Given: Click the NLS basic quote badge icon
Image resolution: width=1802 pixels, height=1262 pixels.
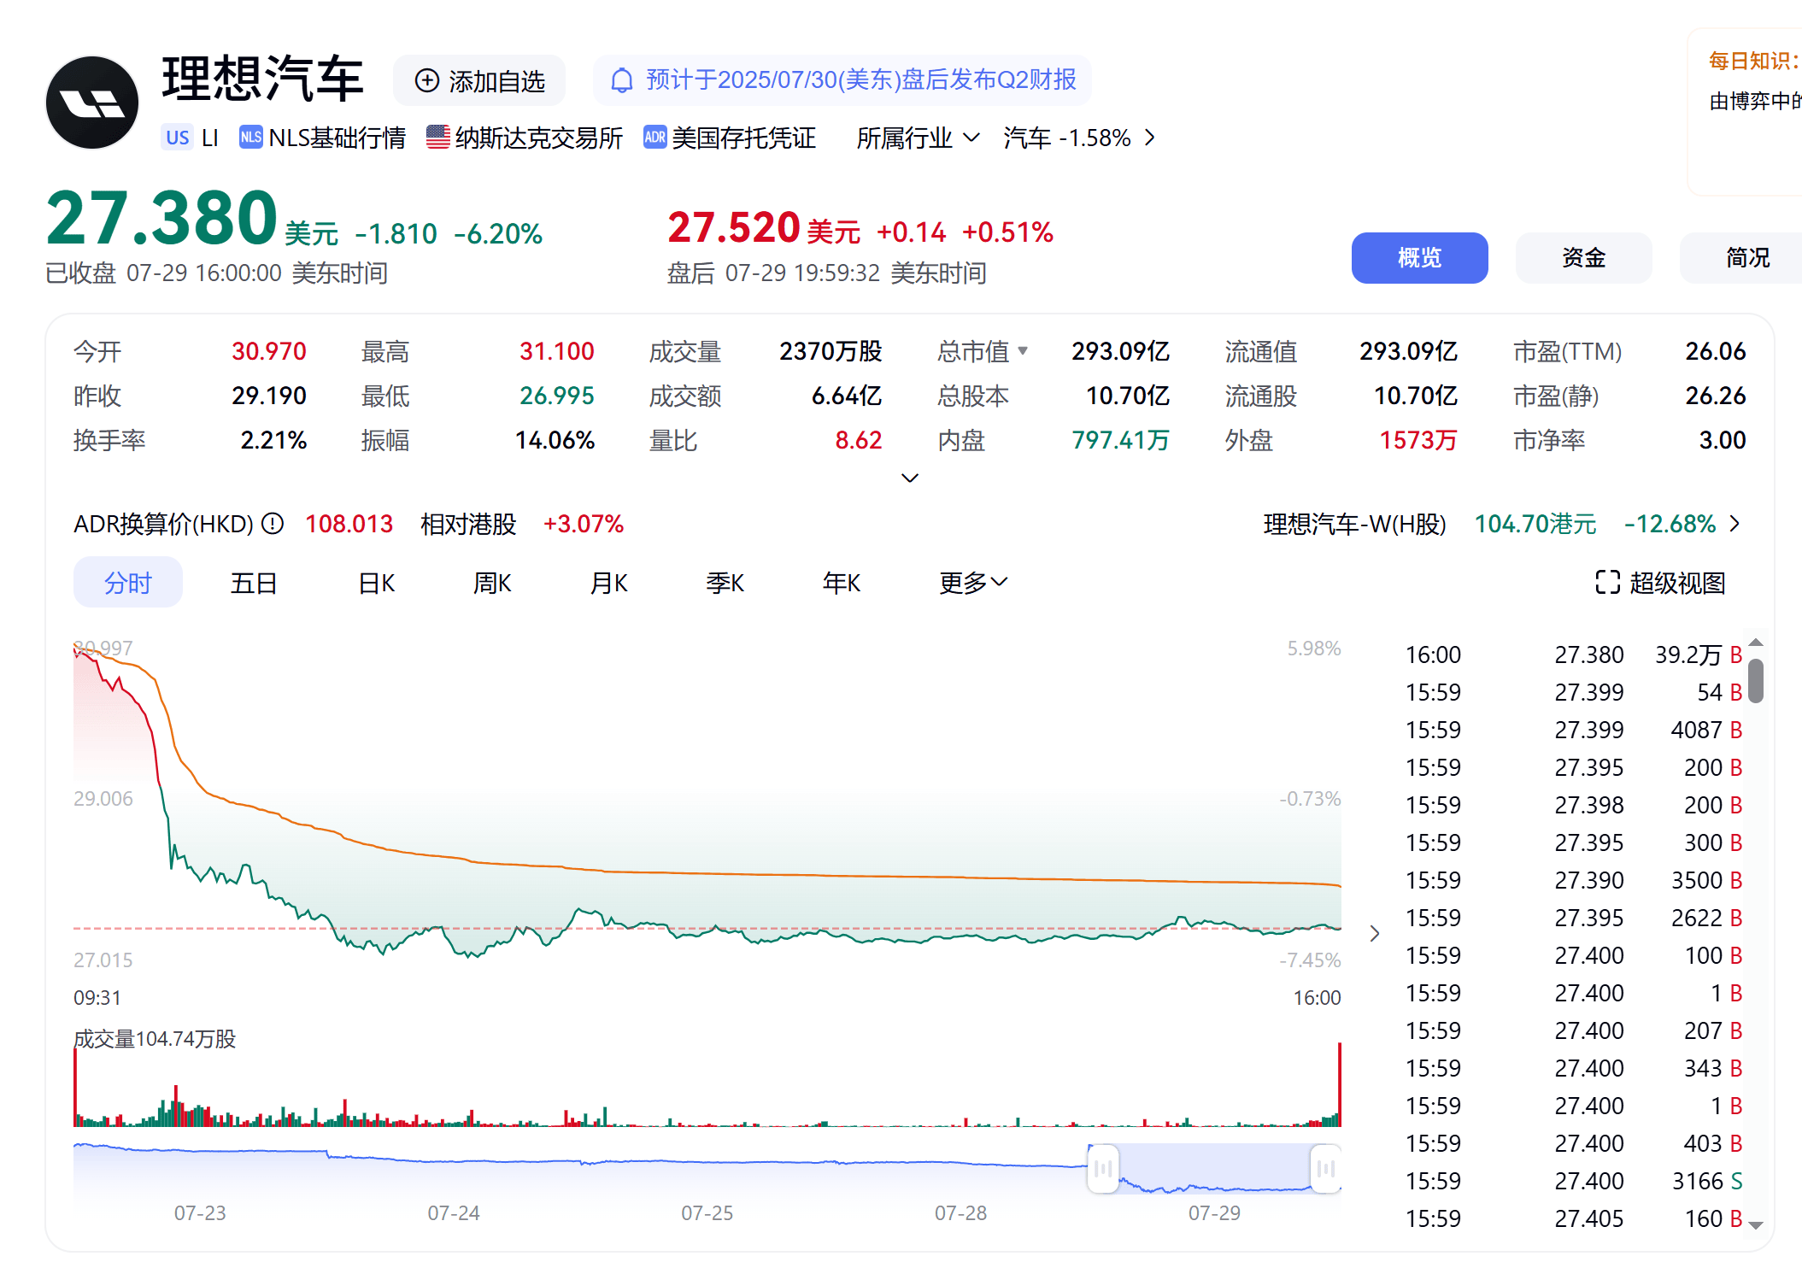Looking at the screenshot, I should [x=251, y=137].
